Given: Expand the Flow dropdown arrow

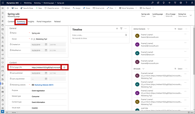Looking at the screenshot, I should [x=116, y=8].
